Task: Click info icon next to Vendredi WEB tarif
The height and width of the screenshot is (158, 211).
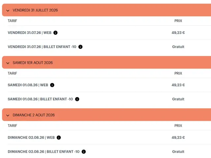Action: pyautogui.click(x=55, y=33)
